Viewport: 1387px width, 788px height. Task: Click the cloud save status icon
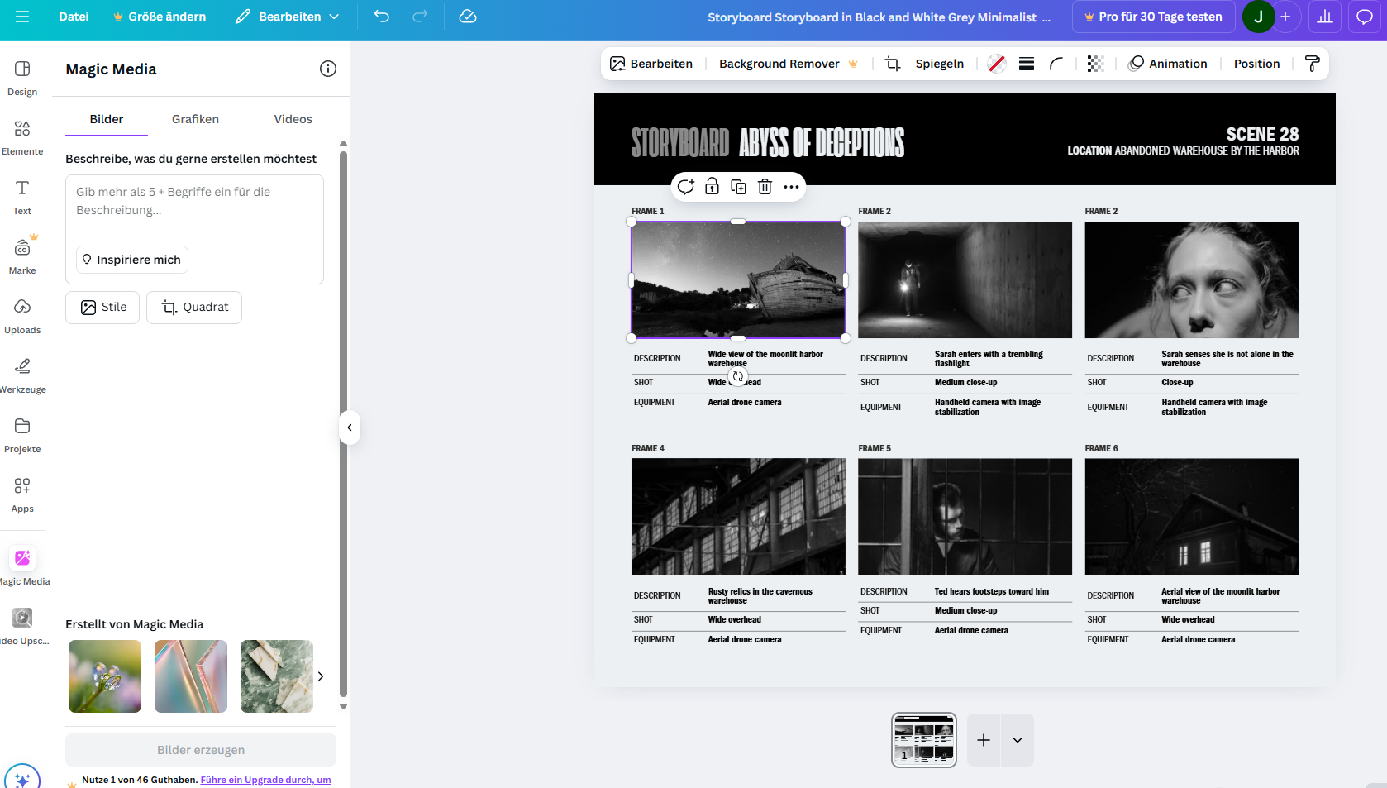468,17
